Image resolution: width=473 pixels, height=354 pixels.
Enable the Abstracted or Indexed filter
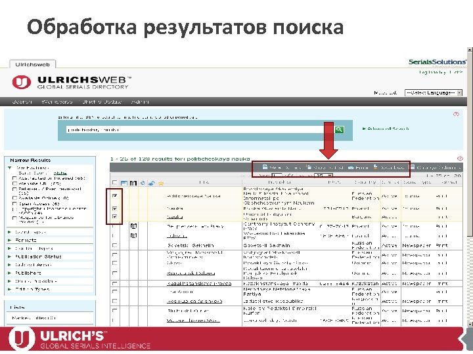[14, 178]
